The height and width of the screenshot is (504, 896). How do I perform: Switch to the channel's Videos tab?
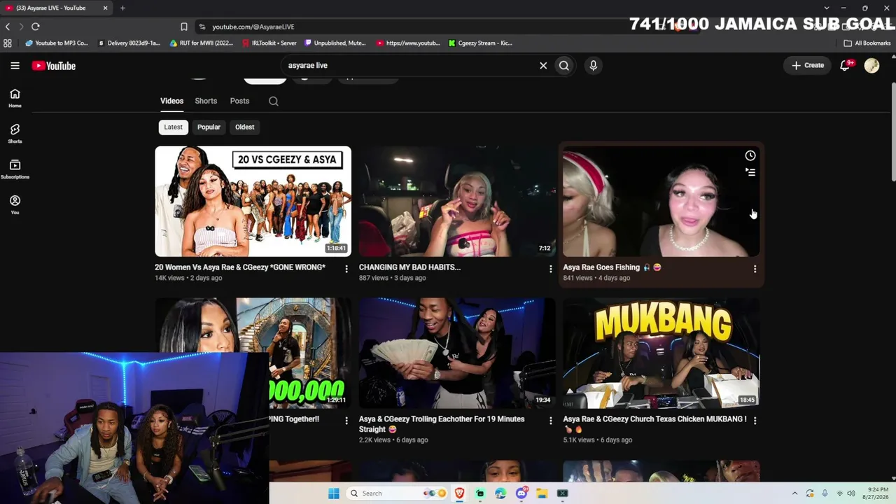(x=171, y=101)
